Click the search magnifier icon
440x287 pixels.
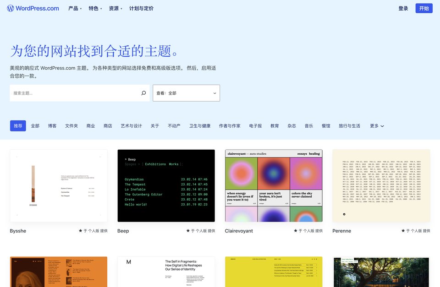143,93
